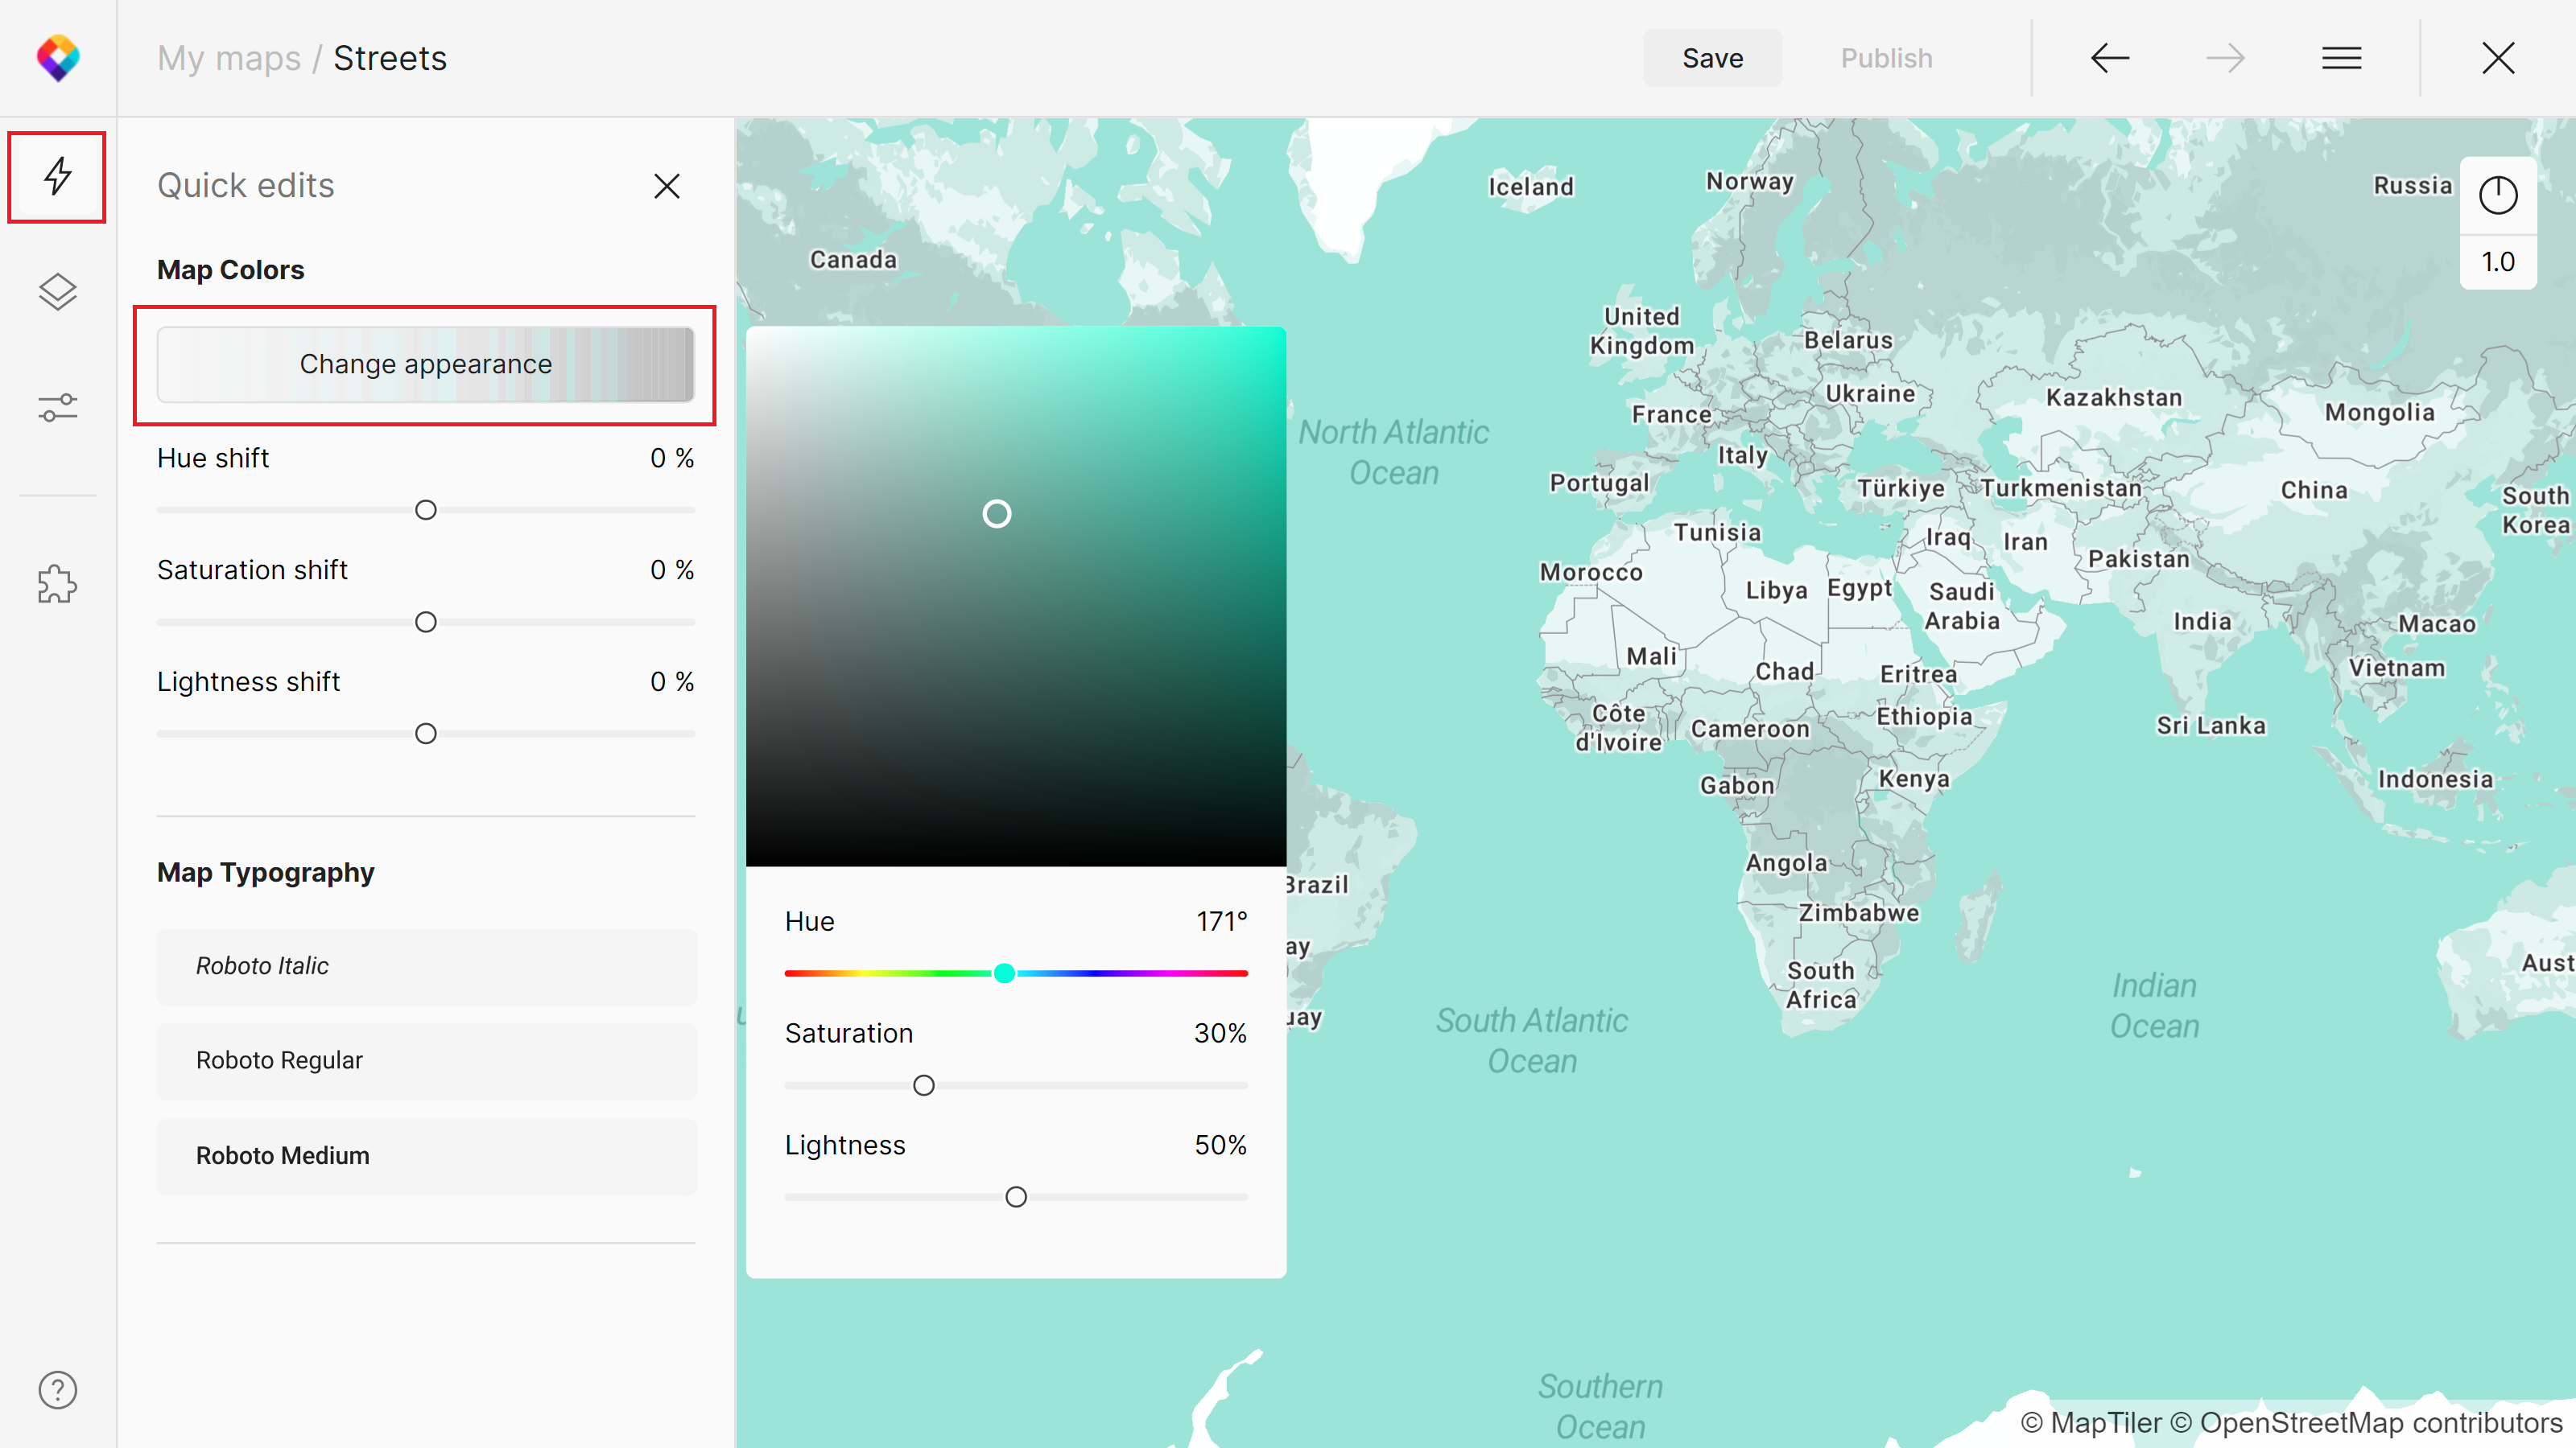Click the Save button

(1712, 58)
